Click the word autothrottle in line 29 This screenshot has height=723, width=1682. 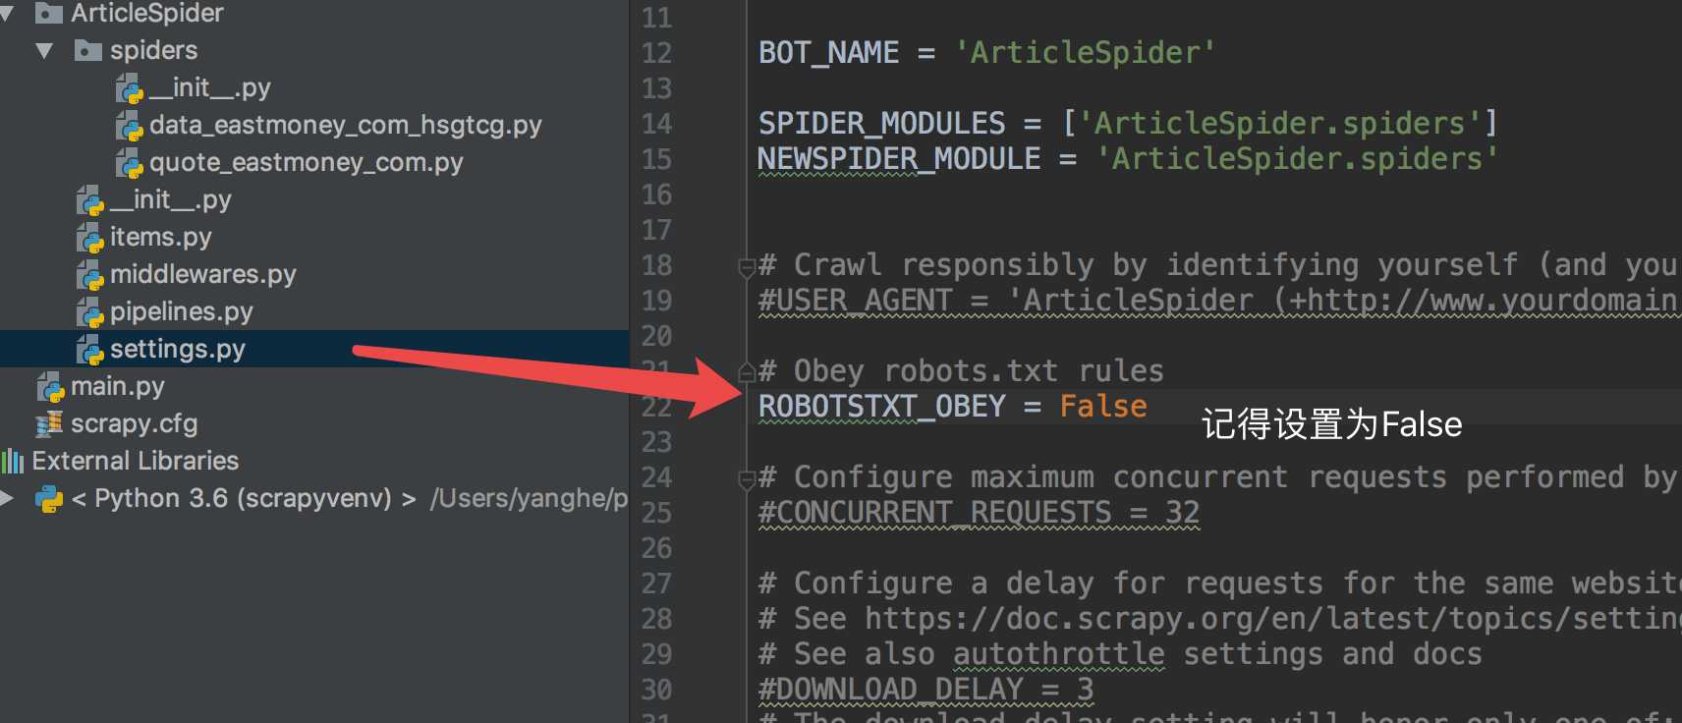pos(1058,654)
